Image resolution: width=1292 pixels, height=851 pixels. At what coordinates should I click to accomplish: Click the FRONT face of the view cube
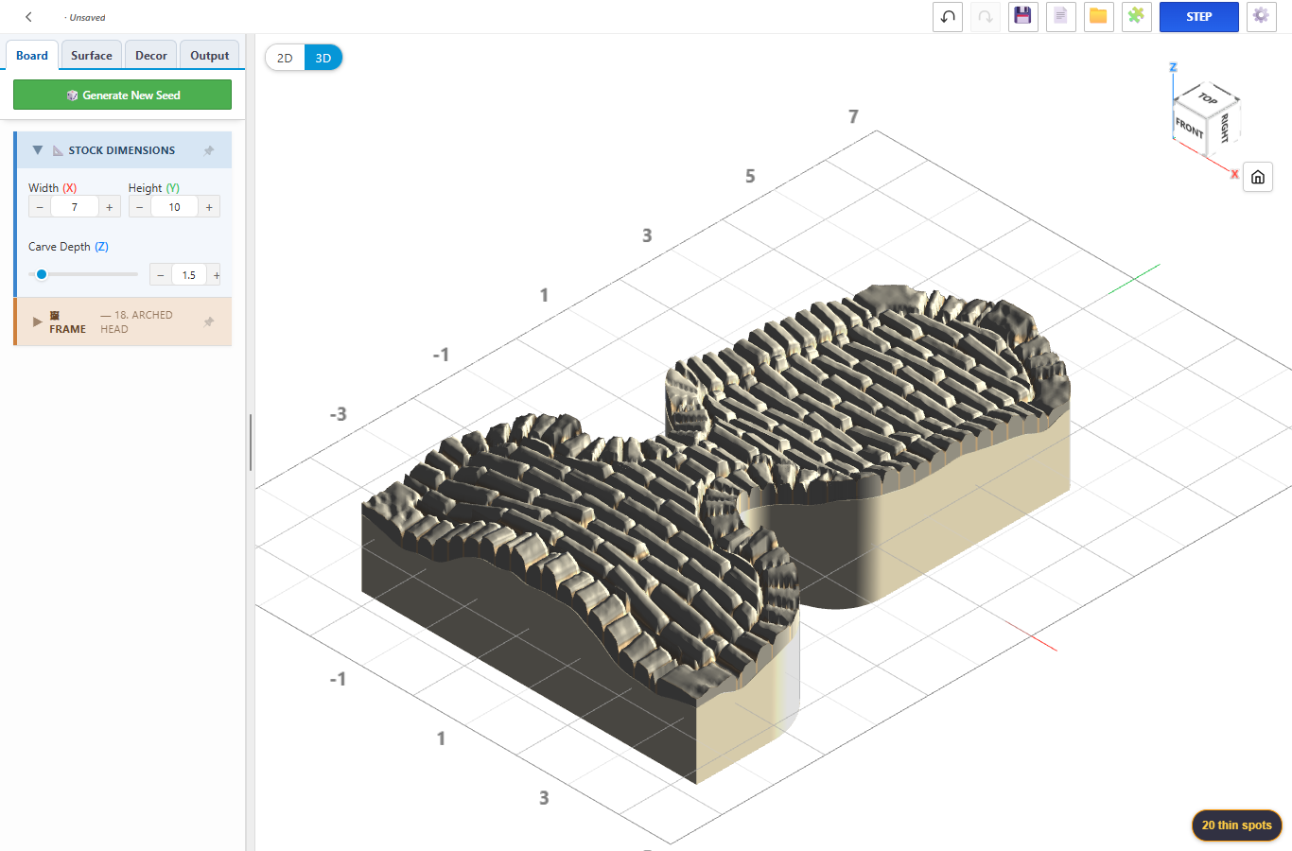[1189, 128]
